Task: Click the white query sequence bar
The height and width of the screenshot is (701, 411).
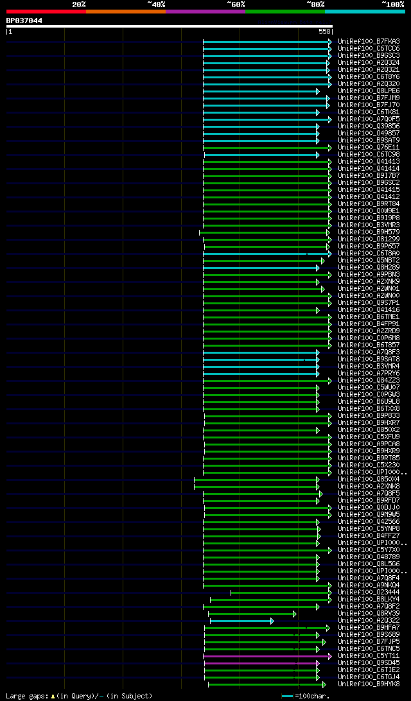Action: click(170, 26)
